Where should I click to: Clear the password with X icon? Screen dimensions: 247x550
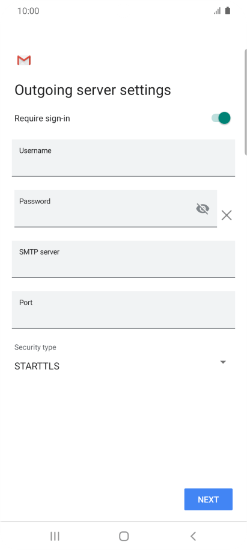227,215
